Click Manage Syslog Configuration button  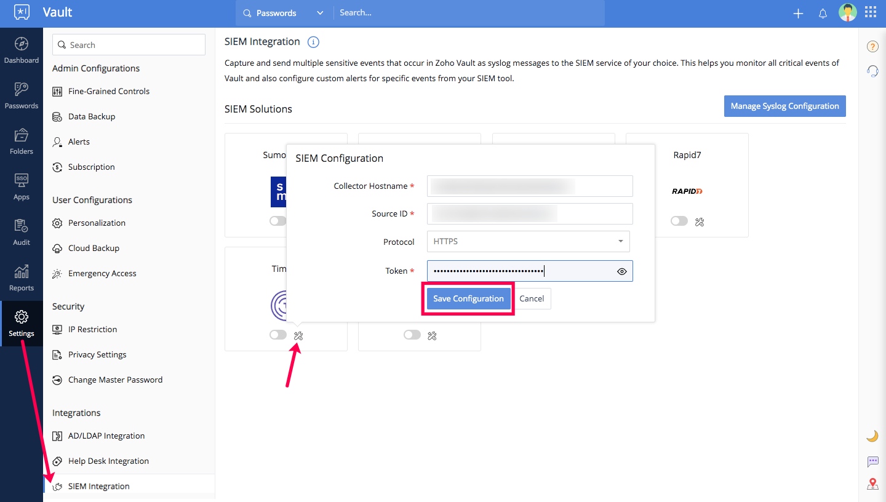point(784,106)
